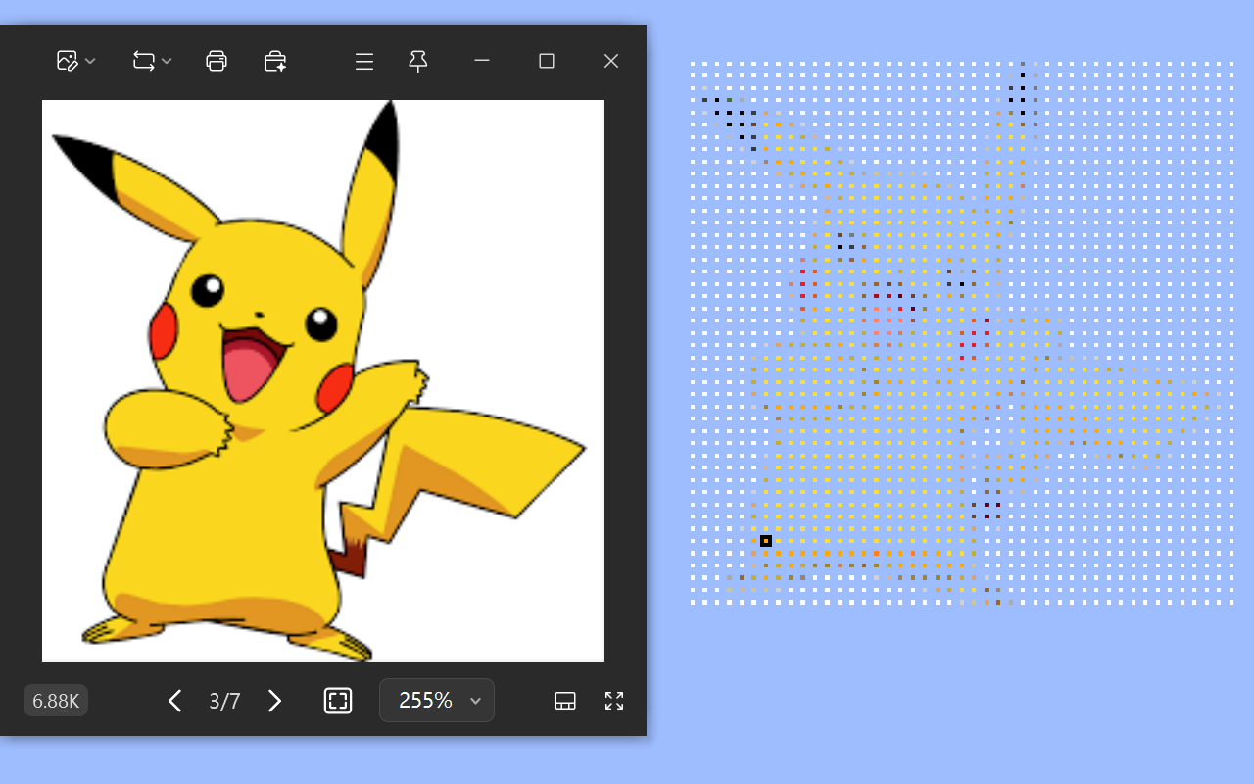Viewport: 1254px width, 784px height.
Task: Click the Pikachu picture in the viewer
Action: [x=323, y=380]
